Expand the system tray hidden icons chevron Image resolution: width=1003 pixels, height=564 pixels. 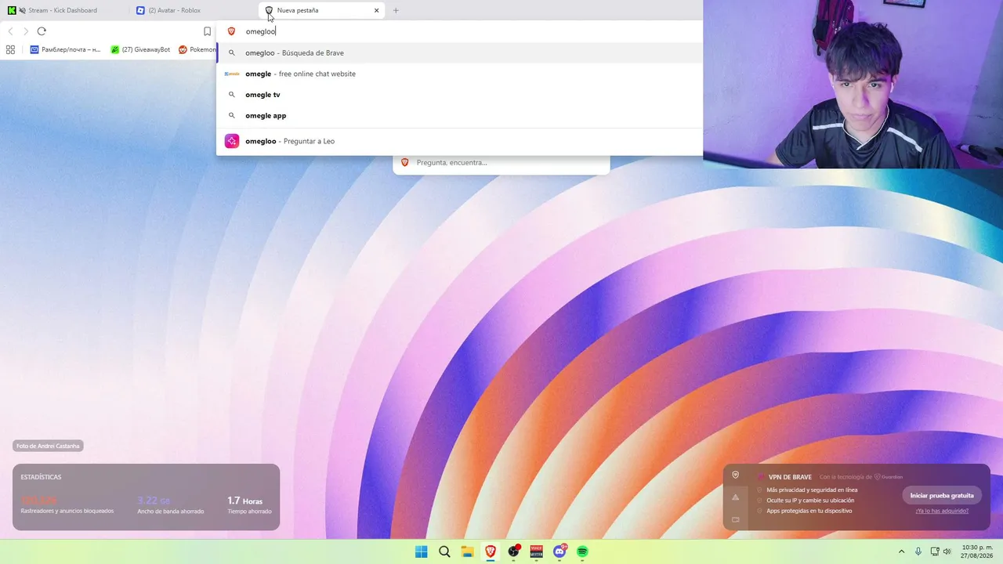pos(901,551)
